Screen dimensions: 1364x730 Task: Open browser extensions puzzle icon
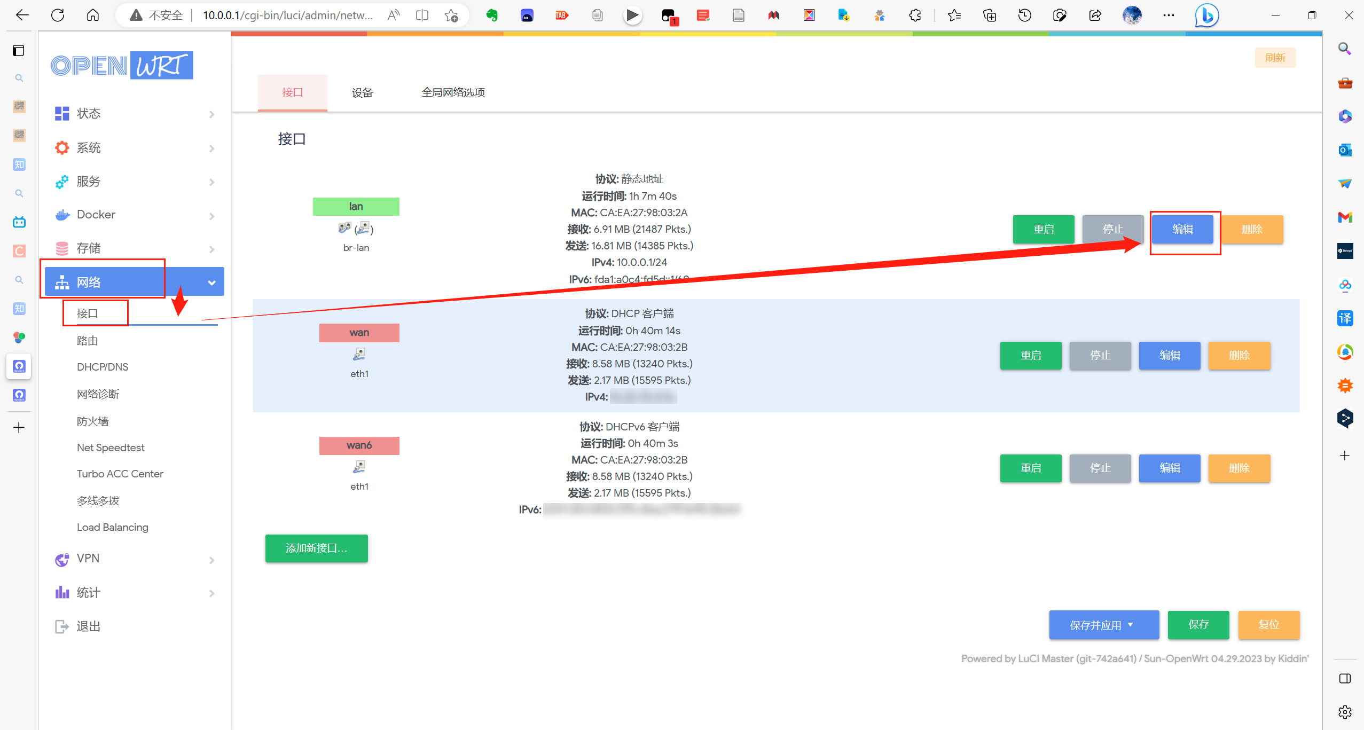pos(915,15)
